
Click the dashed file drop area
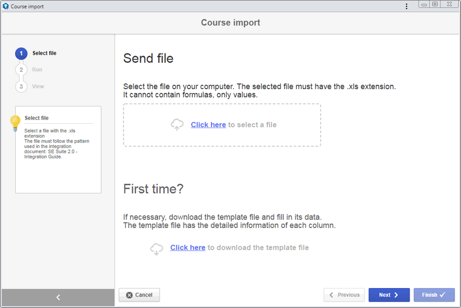coord(222,125)
